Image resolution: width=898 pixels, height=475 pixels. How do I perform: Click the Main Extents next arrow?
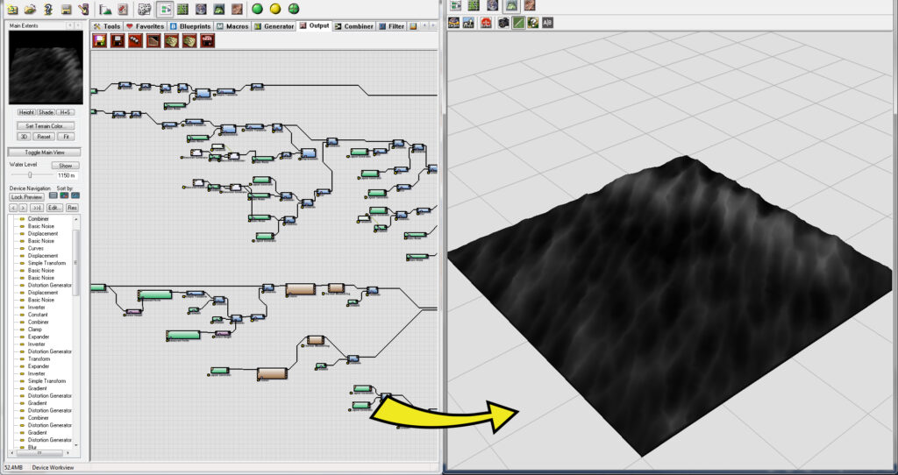point(78,25)
